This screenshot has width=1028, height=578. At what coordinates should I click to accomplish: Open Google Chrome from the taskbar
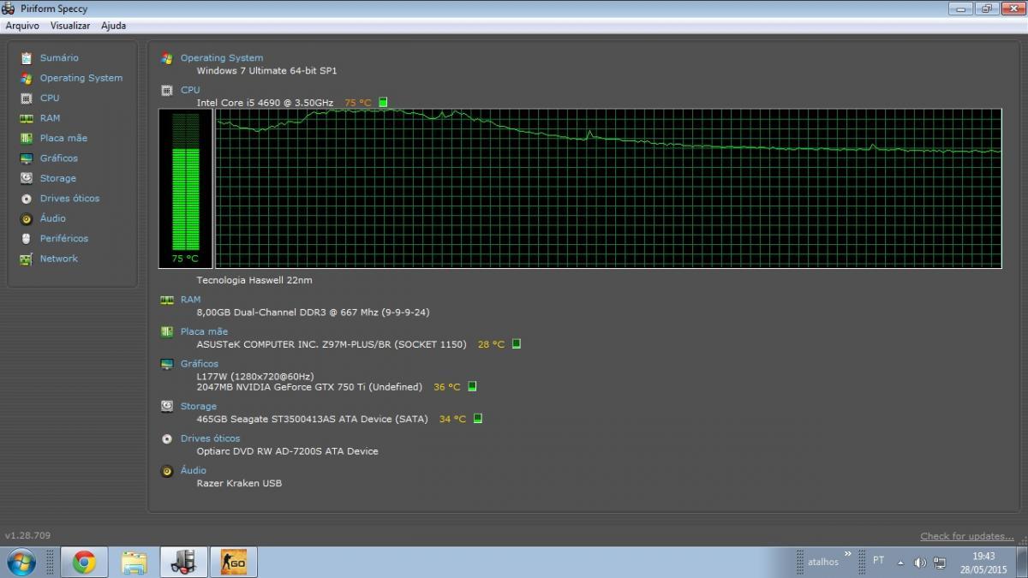(x=84, y=563)
